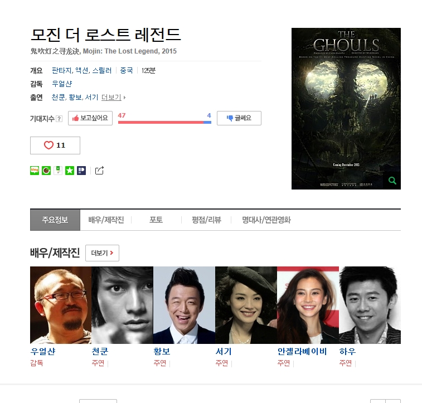422x403 pixels.
Task: Open director link 우얼샨 in the info section
Action: 62,84
